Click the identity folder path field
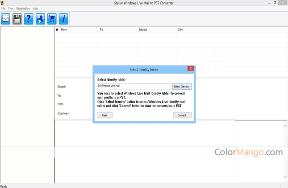The image size is (288, 188). pos(134,86)
